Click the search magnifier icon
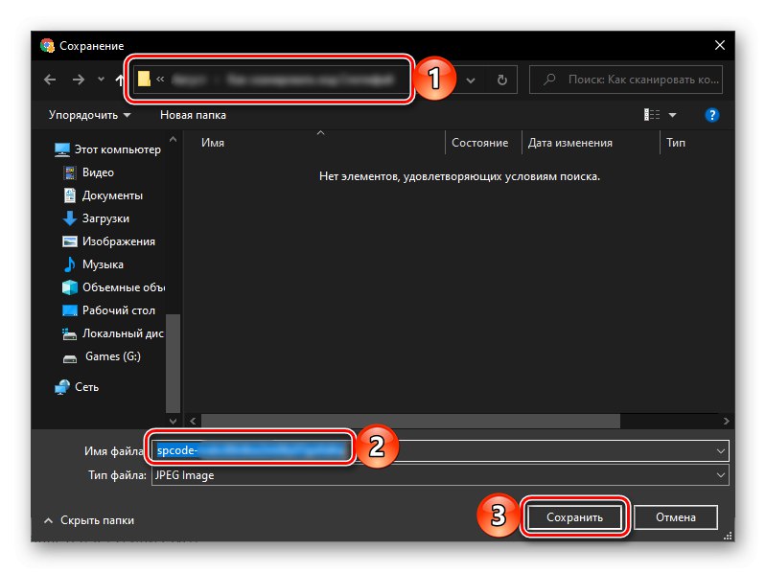 pos(549,80)
